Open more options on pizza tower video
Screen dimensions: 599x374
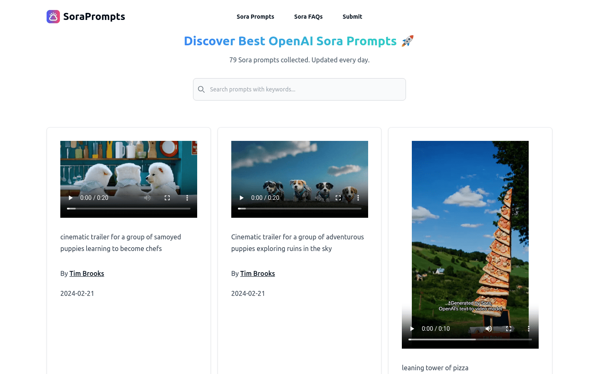[529, 329]
